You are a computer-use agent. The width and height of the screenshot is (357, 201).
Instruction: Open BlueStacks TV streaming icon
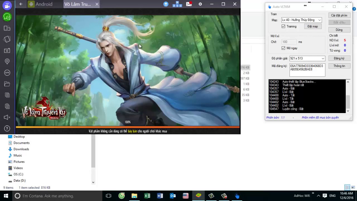click(7, 6)
